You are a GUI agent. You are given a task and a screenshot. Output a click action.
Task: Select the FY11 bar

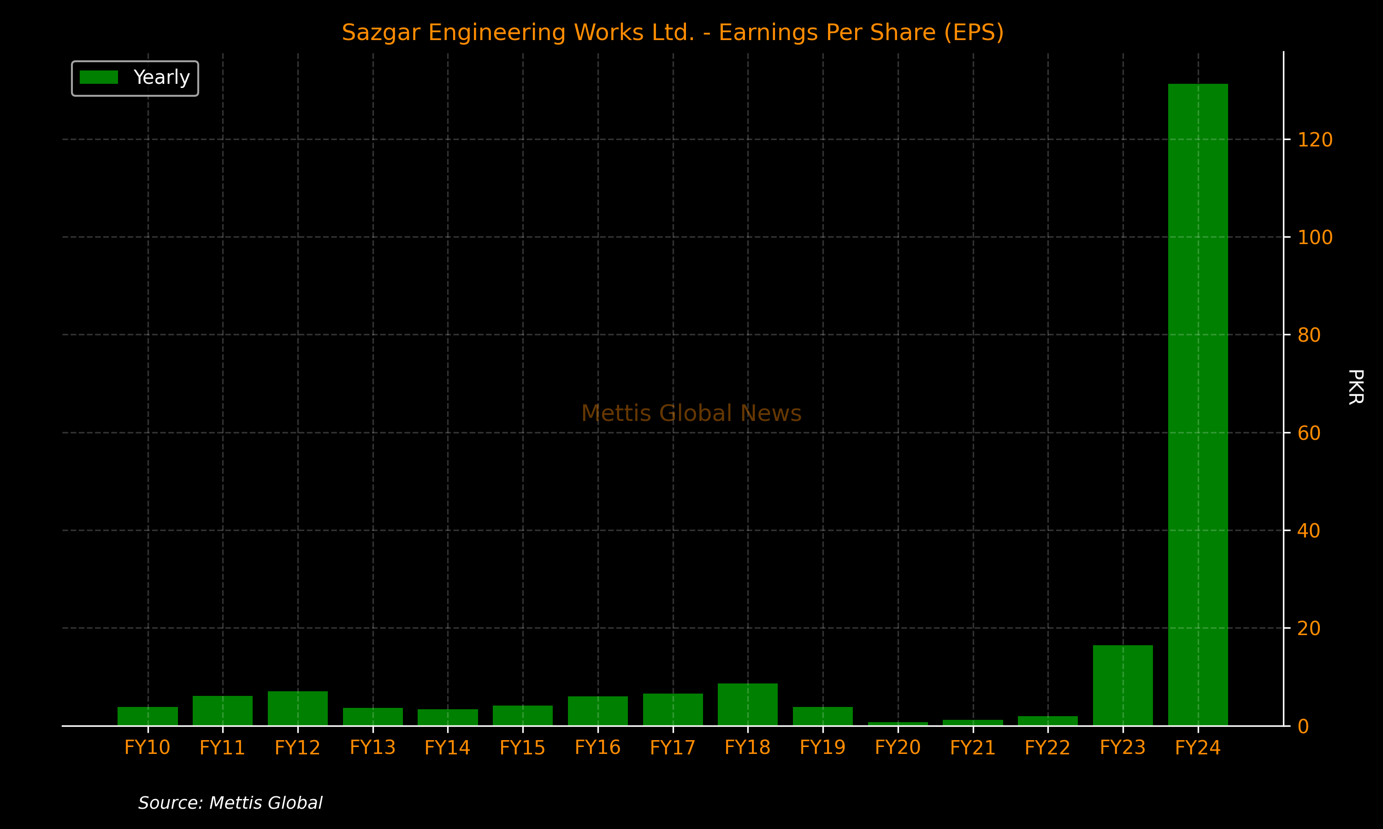point(223,711)
